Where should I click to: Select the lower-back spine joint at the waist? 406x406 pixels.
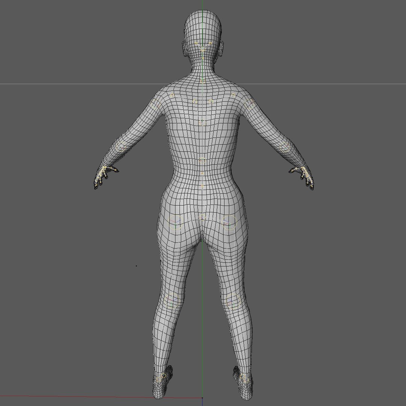[203, 160]
